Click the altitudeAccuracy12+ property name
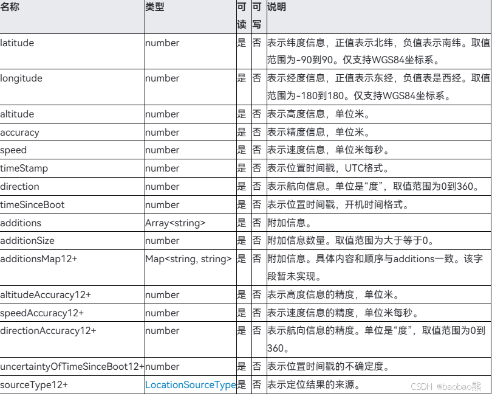Image resolution: width=492 pixels, height=396 pixels. tap(46, 295)
